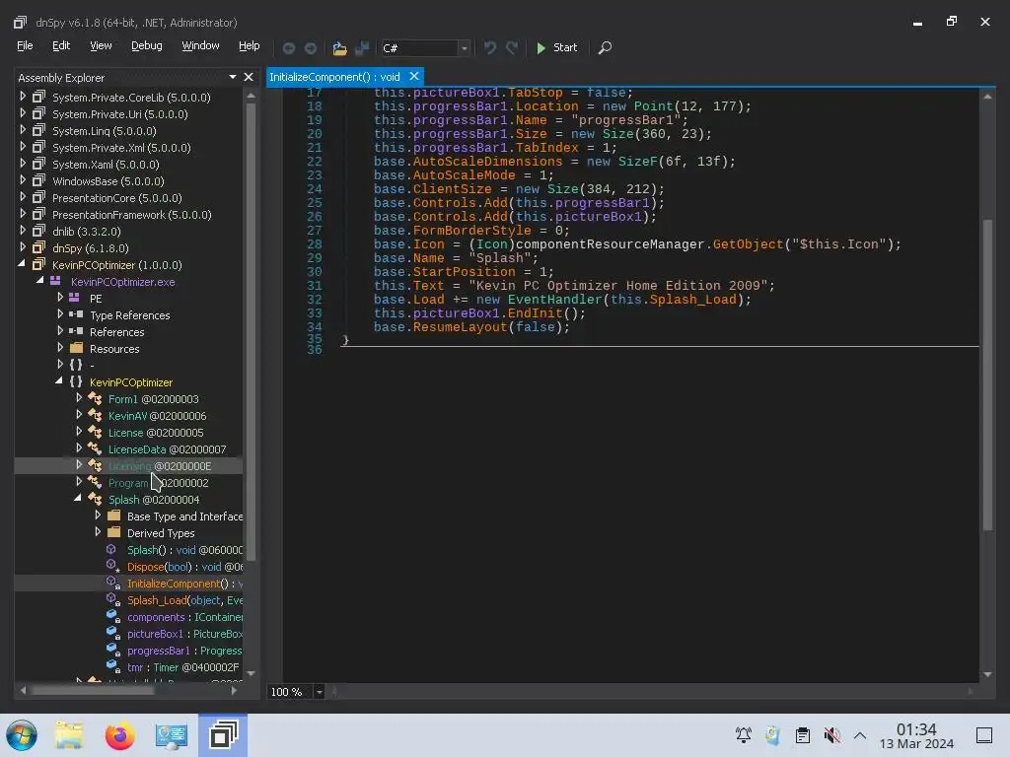Click Assembly Explorer horizontal scrollbar thumb

[x=92, y=690]
